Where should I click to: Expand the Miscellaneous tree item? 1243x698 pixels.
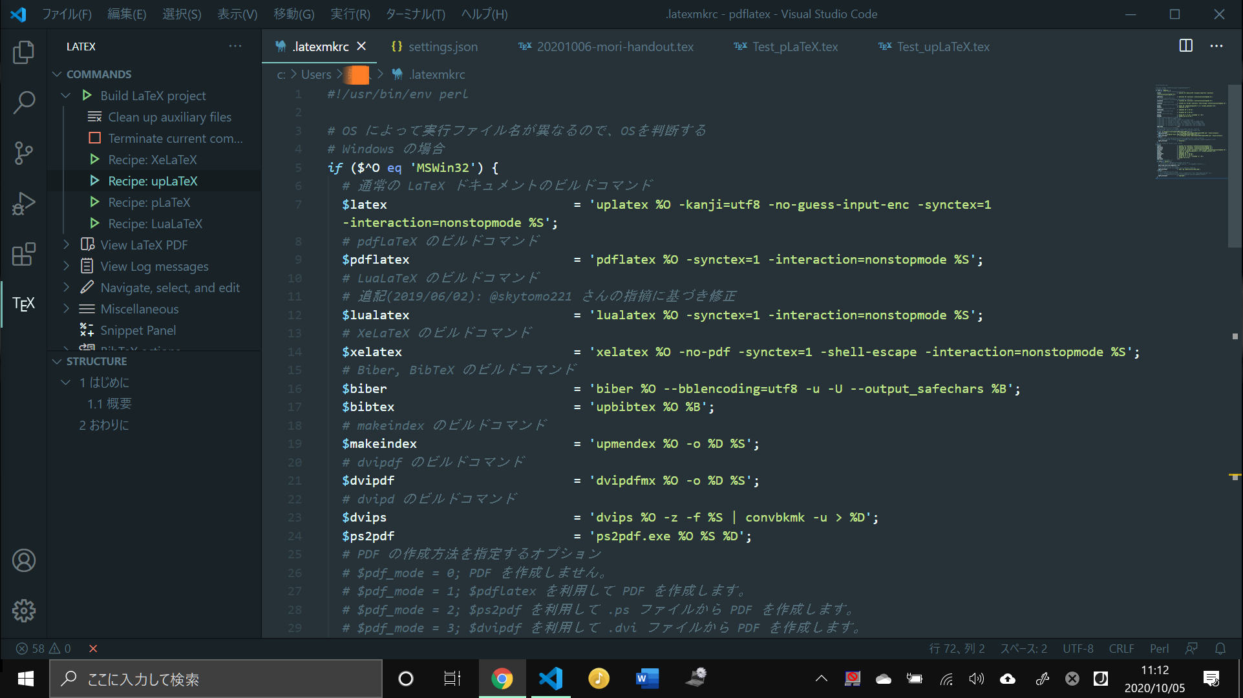pyautogui.click(x=67, y=308)
